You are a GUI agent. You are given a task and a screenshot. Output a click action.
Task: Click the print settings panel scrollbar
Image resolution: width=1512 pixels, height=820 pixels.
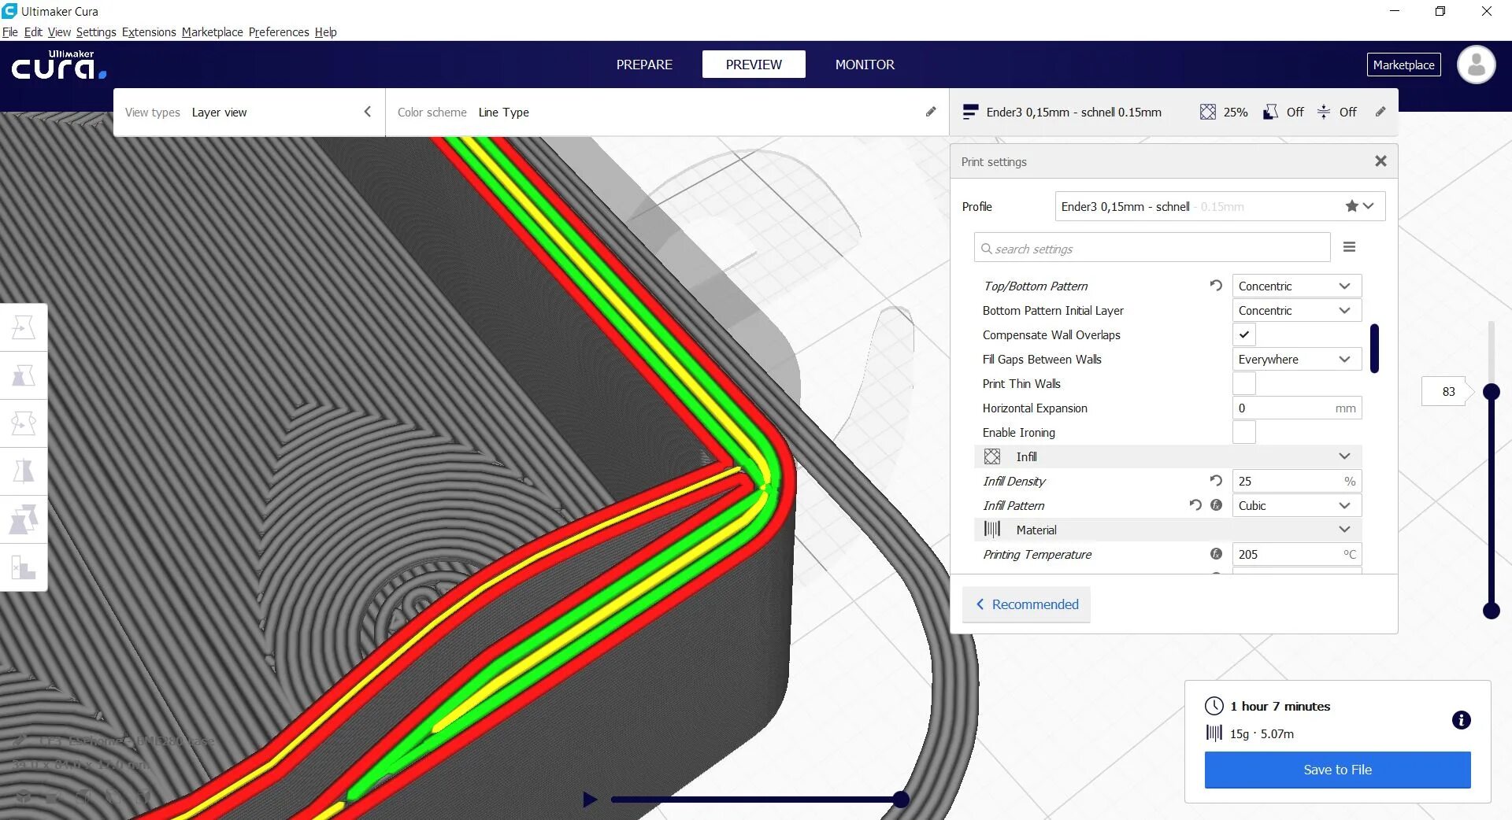click(1374, 348)
